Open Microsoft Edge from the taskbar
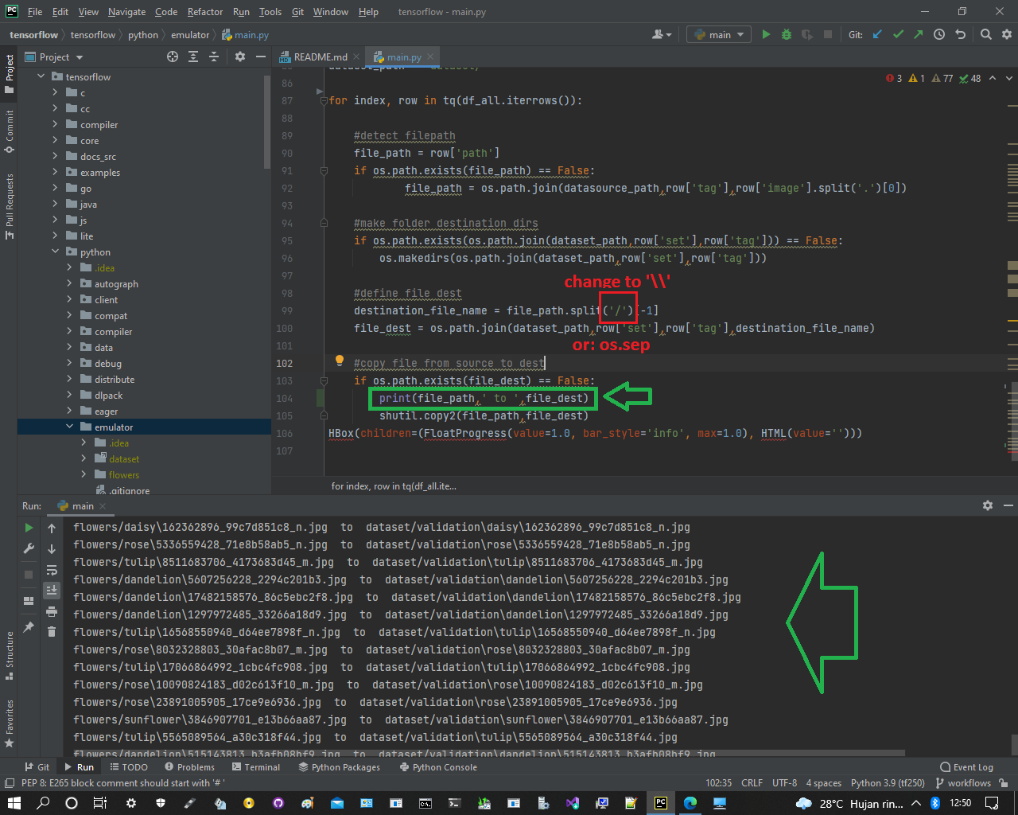The height and width of the screenshot is (815, 1018). (x=690, y=803)
